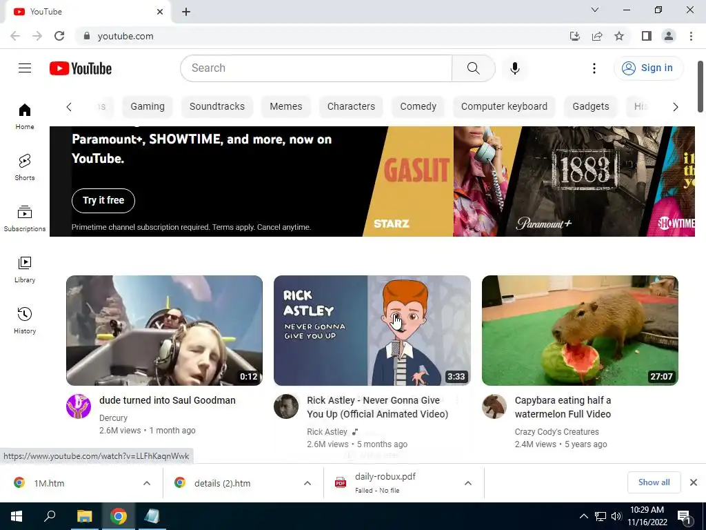The image size is (706, 530).
Task: Toggle browser side panel
Action: pyautogui.click(x=647, y=36)
